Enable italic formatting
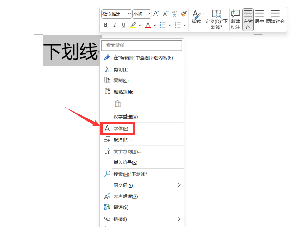The height and width of the screenshot is (227, 297). (x=114, y=25)
